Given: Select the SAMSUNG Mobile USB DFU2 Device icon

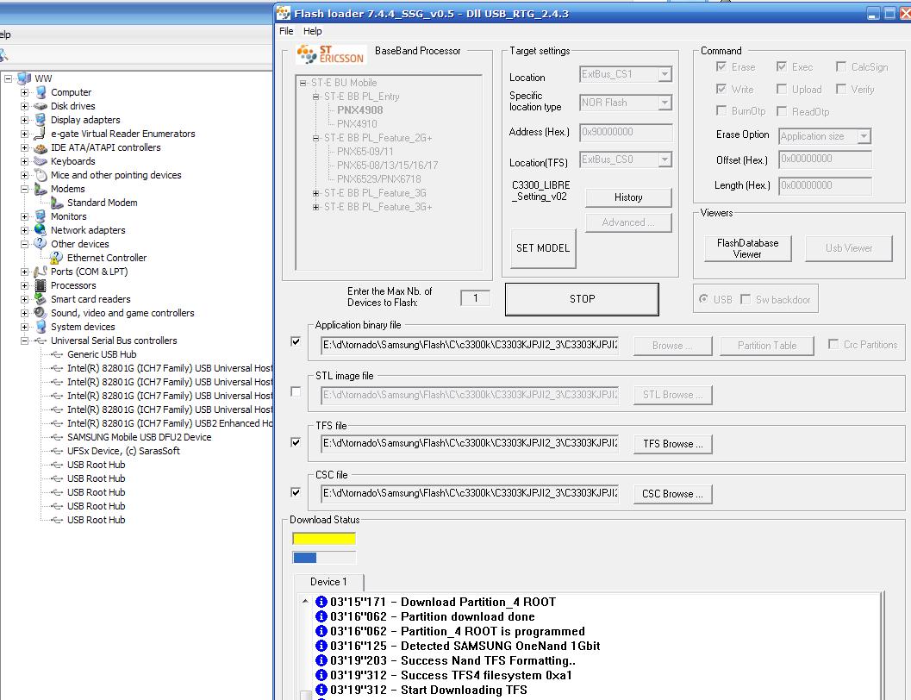Looking at the screenshot, I should click(x=57, y=437).
